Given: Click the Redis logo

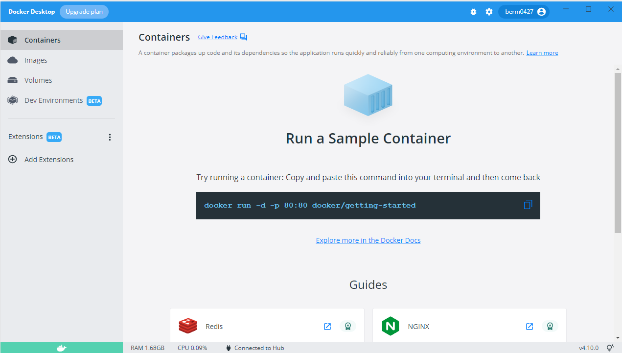Looking at the screenshot, I should tap(188, 326).
